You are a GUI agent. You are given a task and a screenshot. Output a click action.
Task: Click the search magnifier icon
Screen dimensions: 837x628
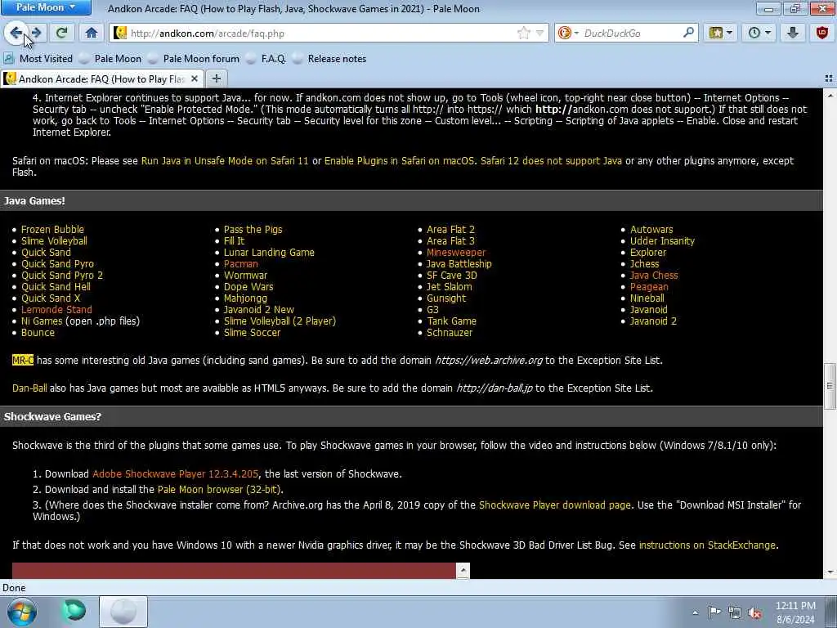tap(688, 33)
